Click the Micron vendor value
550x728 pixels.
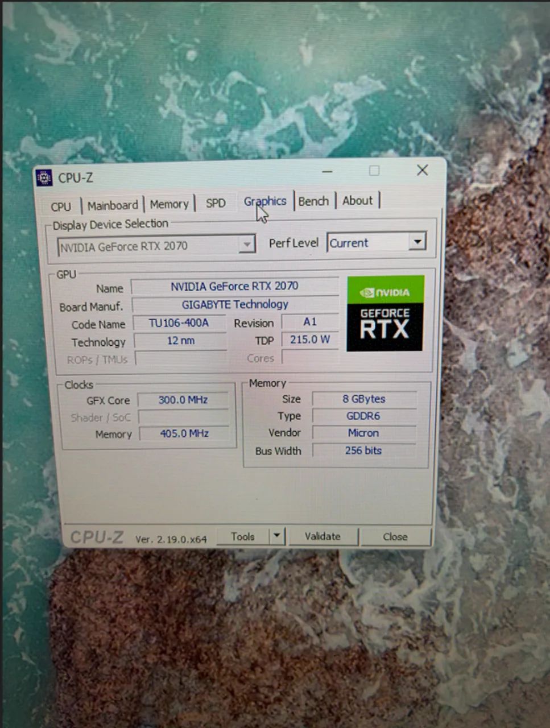coord(364,433)
